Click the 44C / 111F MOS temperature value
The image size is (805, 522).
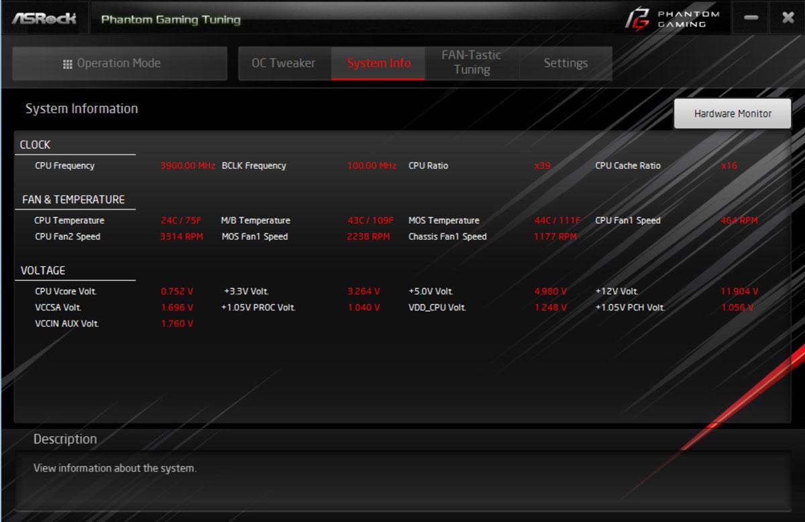coord(557,221)
